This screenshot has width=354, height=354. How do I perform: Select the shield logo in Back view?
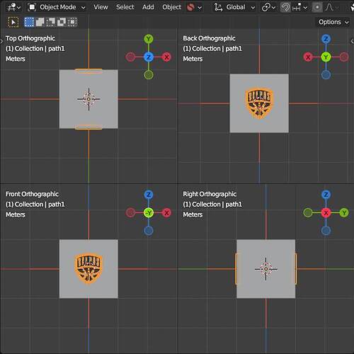pyautogui.click(x=259, y=103)
